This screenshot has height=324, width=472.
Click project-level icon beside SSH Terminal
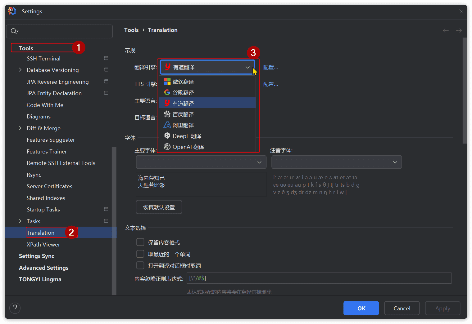coord(106,58)
